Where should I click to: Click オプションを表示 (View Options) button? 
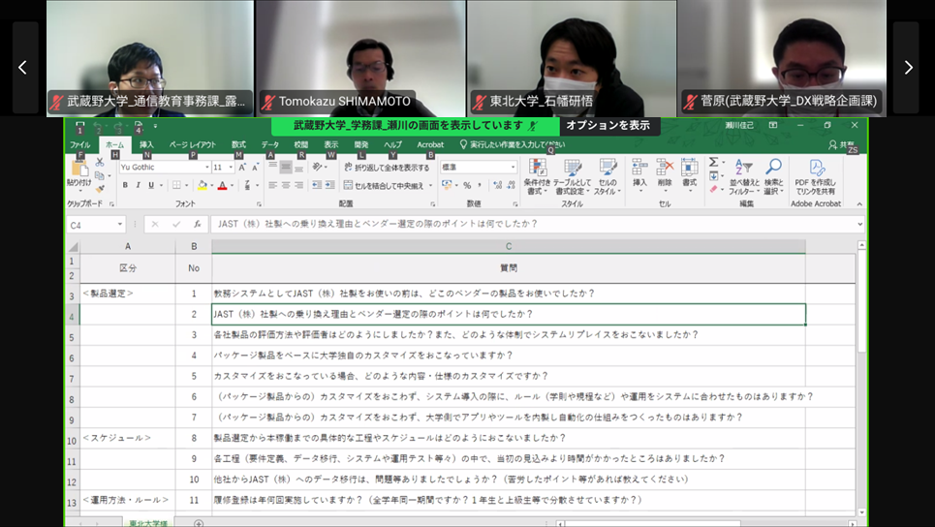(608, 126)
